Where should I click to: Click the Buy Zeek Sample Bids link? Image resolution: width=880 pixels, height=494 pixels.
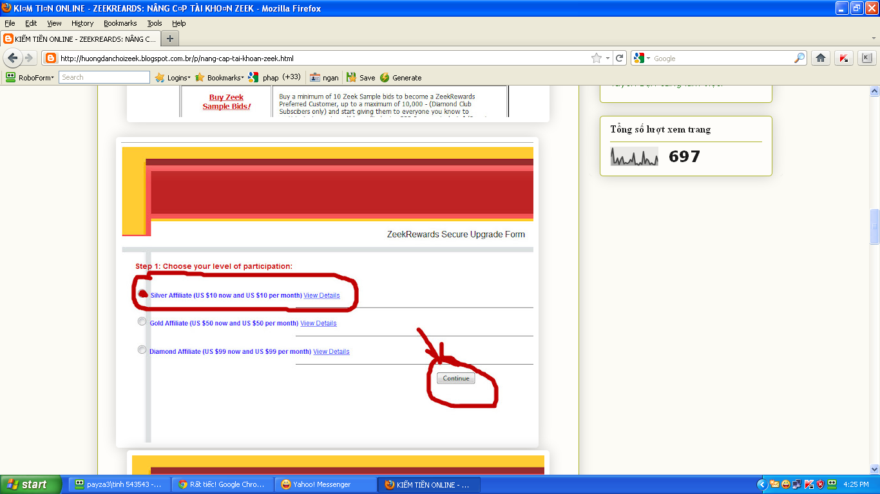[x=226, y=102]
